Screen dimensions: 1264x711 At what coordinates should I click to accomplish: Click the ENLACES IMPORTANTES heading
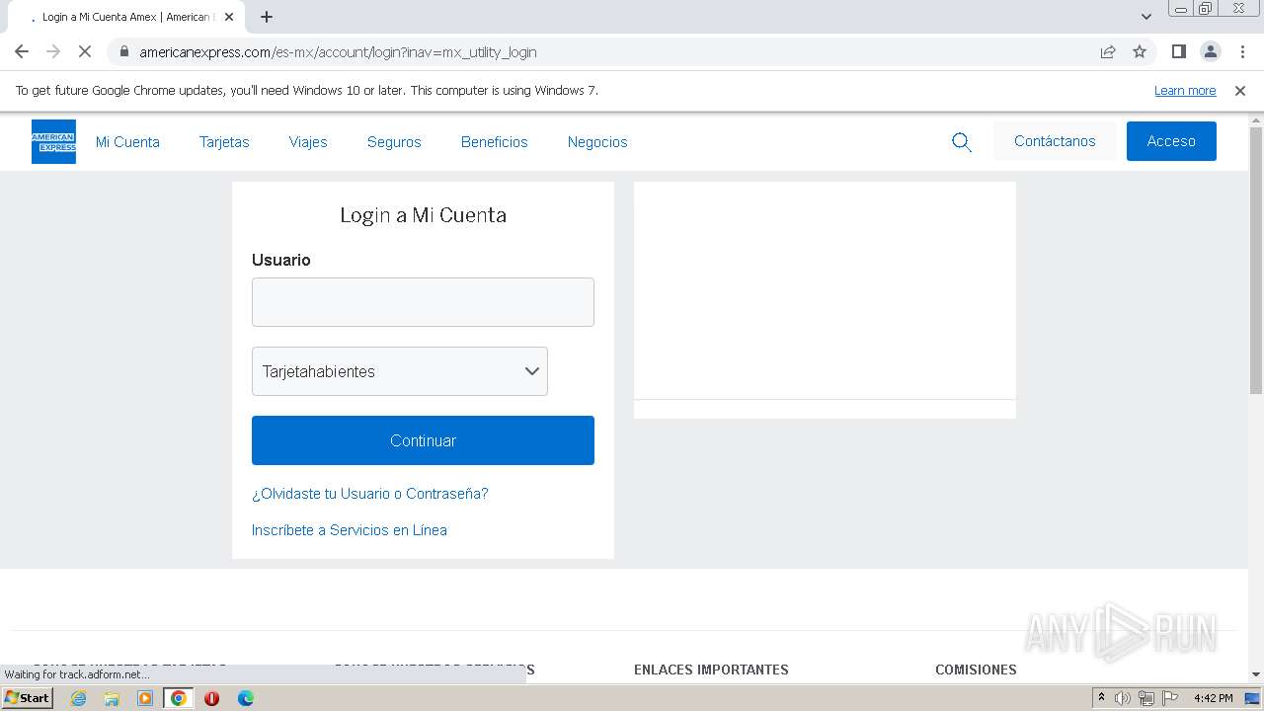coord(711,670)
